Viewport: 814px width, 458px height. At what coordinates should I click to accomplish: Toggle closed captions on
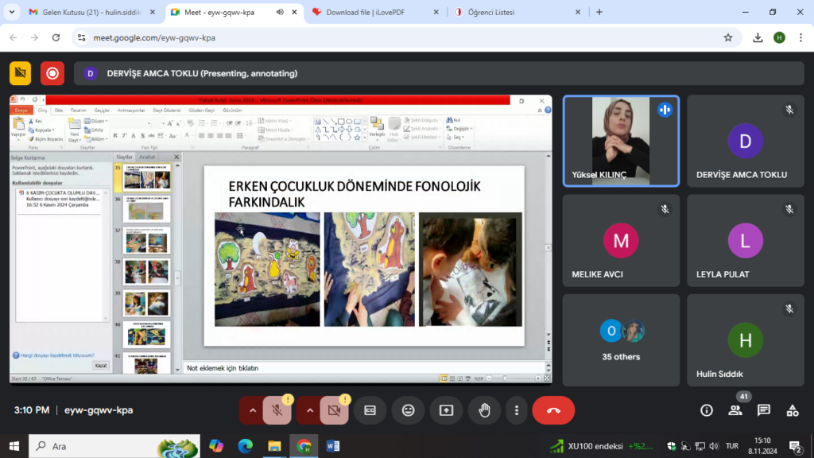tap(370, 410)
